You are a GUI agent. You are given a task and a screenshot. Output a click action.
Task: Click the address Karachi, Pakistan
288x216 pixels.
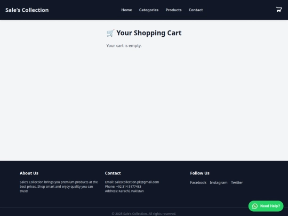[131, 191]
